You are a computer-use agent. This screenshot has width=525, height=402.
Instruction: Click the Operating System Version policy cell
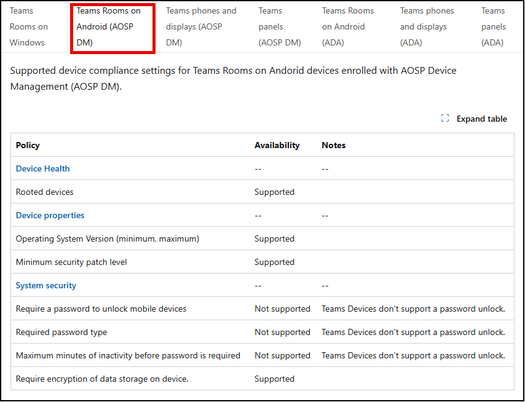click(108, 238)
